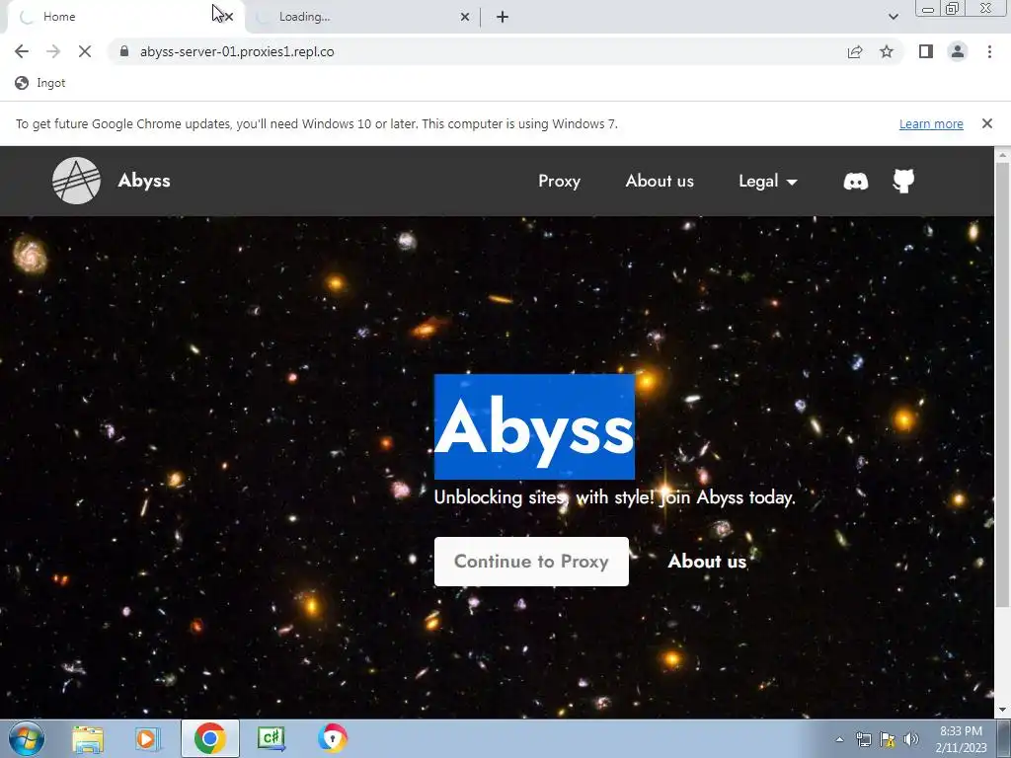Stop loading the page
1011x758 pixels.
(85, 51)
